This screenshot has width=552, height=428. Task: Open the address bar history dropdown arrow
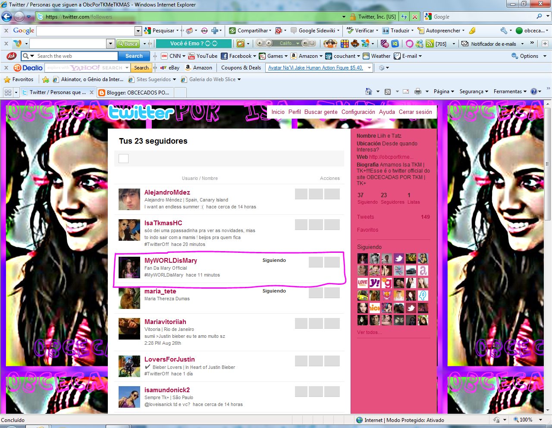tap(344, 17)
